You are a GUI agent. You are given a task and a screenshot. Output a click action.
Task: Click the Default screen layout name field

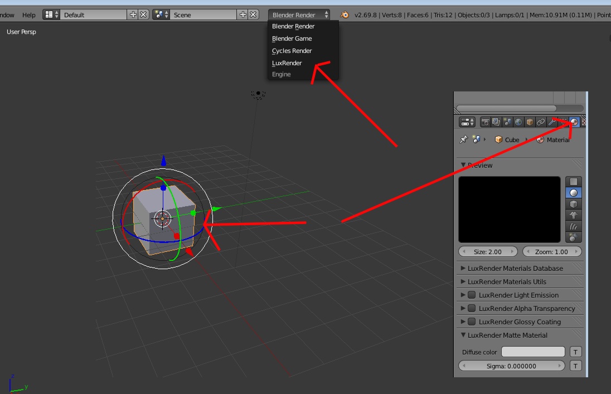[x=94, y=15]
